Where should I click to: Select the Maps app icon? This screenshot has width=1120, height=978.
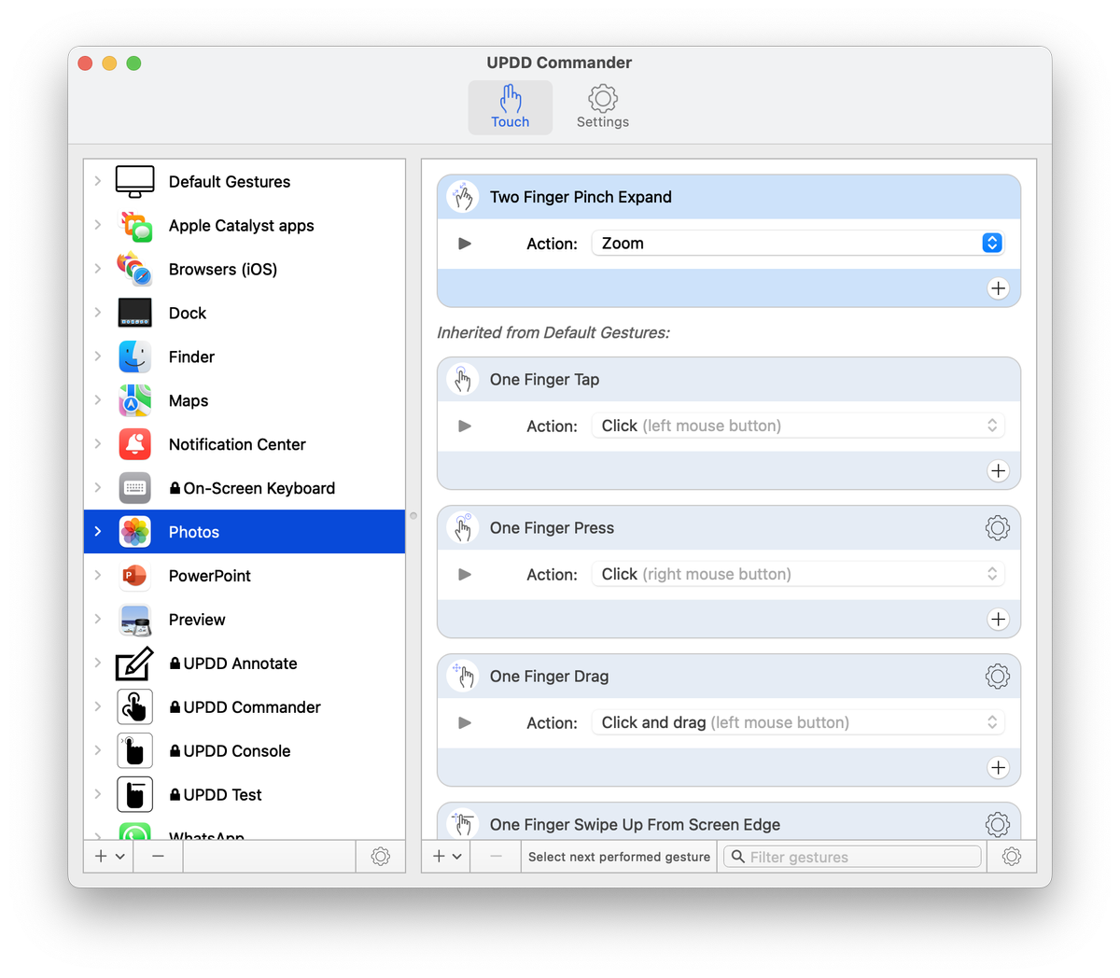click(x=134, y=400)
